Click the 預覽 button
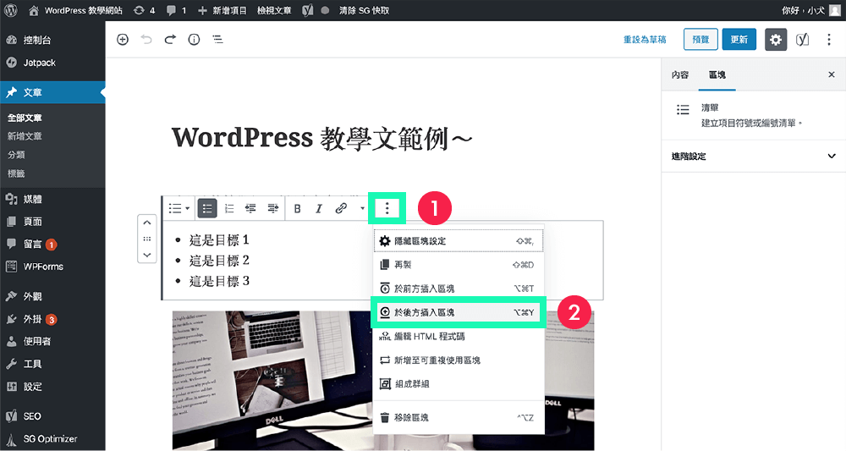The width and height of the screenshot is (846, 451). (x=700, y=40)
